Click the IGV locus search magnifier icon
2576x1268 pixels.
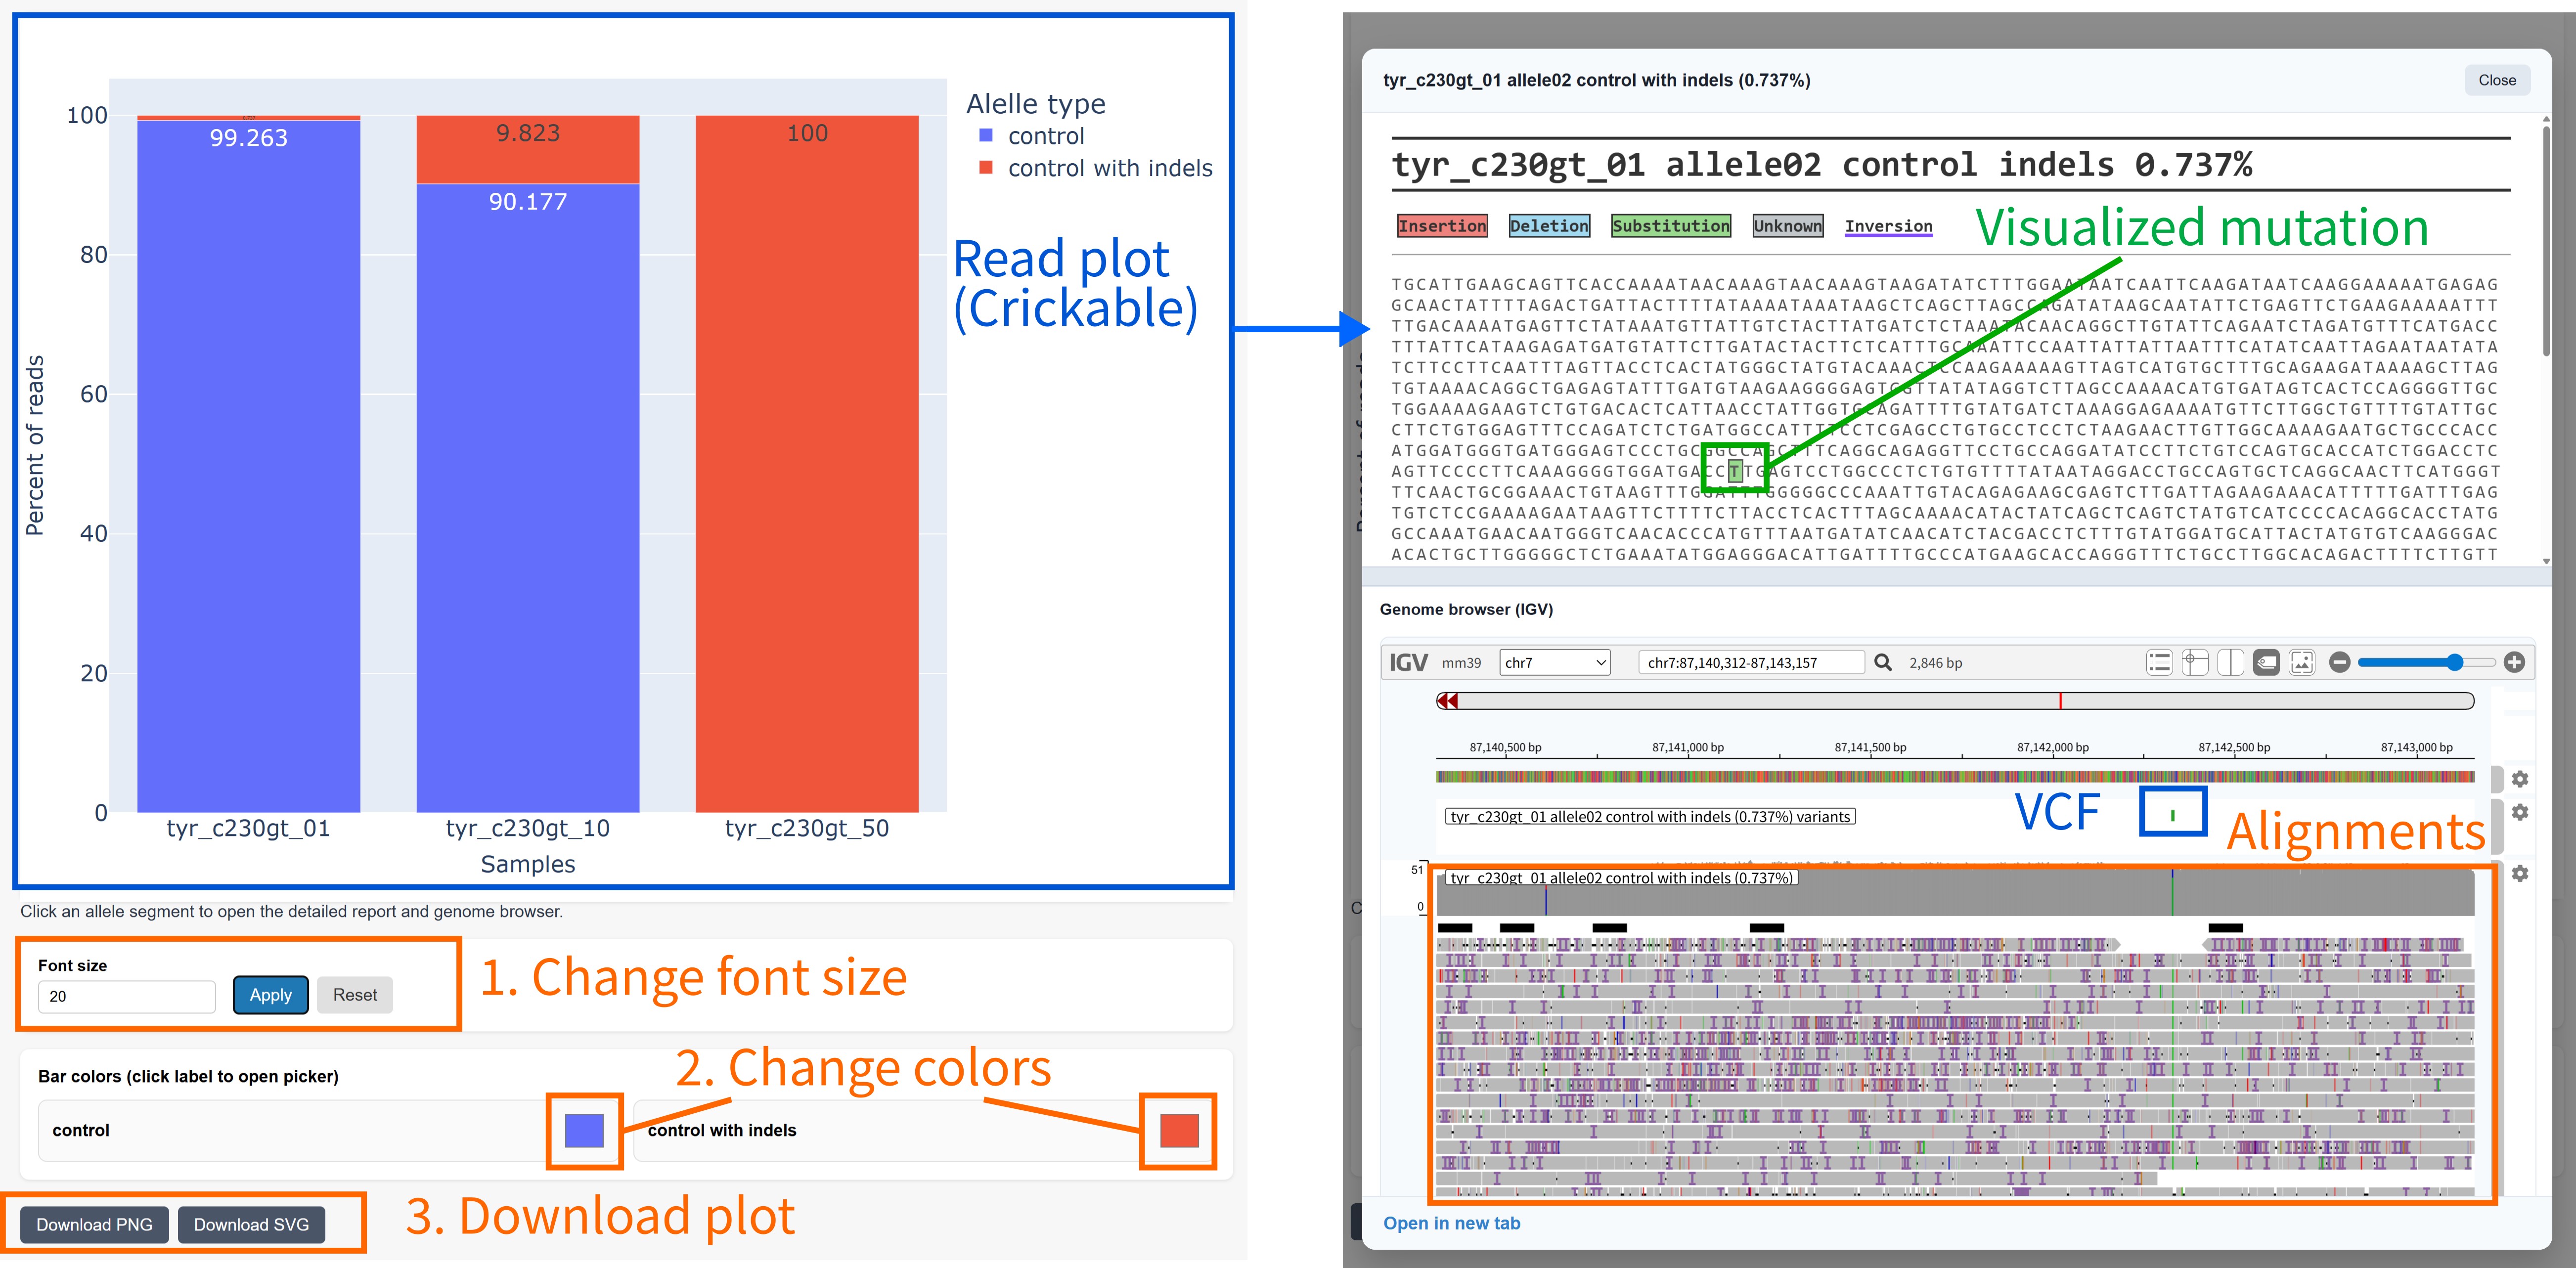(1882, 662)
